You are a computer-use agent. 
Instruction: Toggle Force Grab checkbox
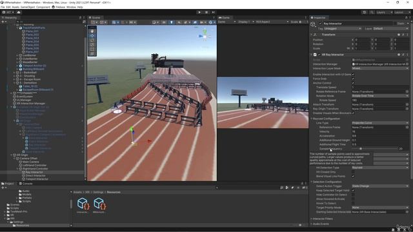pos(353,79)
